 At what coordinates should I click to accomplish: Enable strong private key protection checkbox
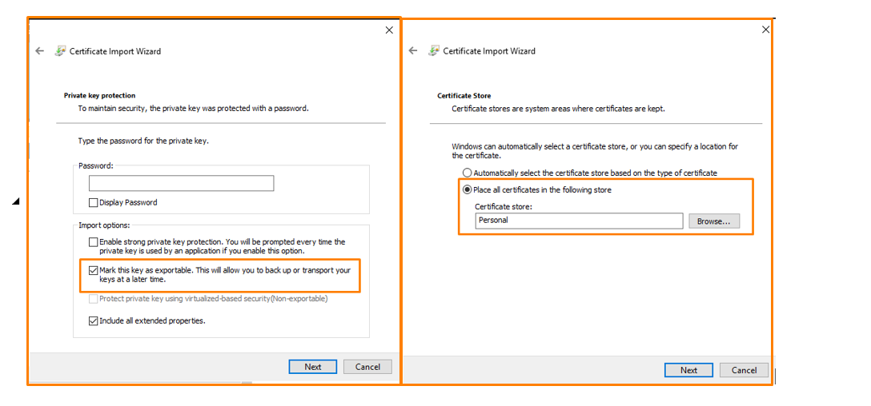click(x=94, y=242)
